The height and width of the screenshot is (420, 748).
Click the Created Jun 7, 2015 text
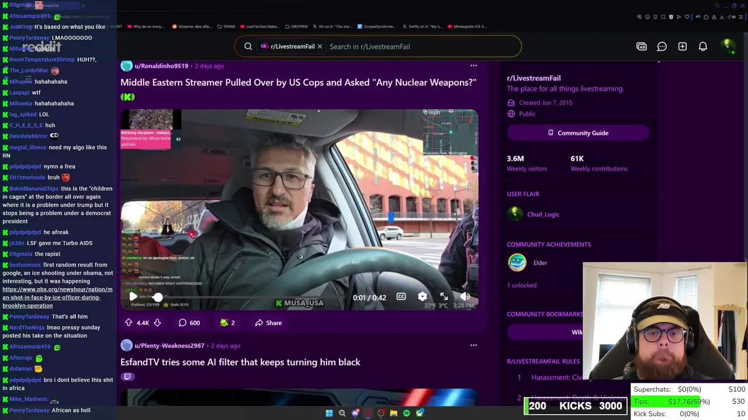[x=546, y=103]
